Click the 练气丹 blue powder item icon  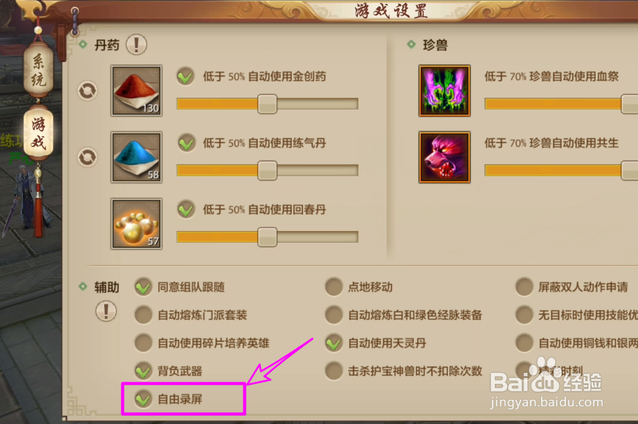(137, 157)
